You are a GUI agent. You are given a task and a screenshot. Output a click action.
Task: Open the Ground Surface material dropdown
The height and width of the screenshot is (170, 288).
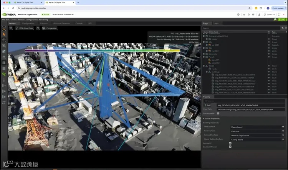click(257, 136)
